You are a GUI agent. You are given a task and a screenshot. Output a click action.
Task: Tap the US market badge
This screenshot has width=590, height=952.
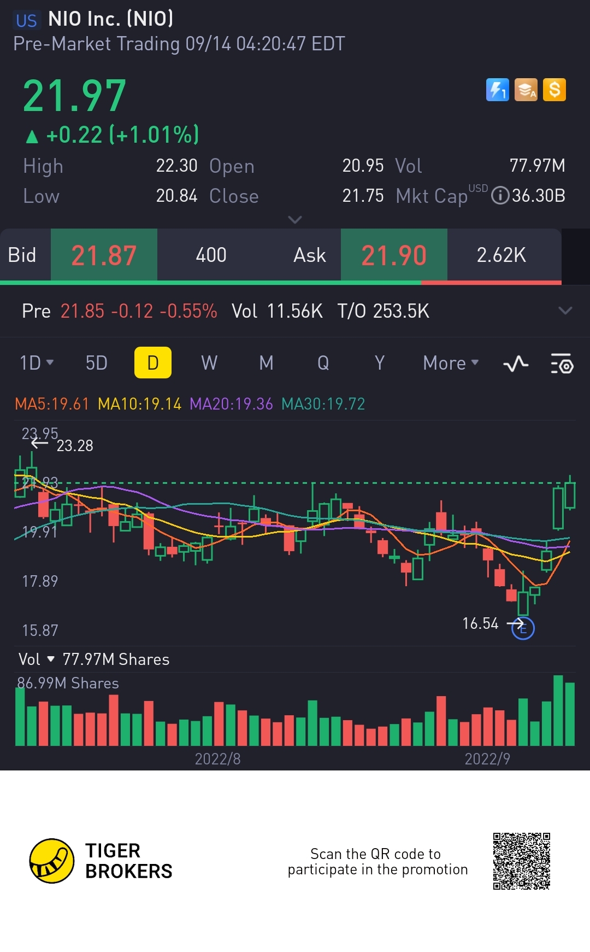[x=26, y=20]
